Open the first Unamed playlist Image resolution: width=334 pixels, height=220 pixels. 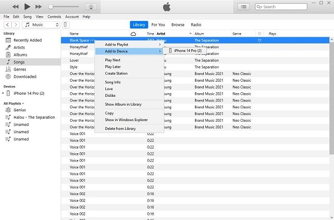click(30, 125)
